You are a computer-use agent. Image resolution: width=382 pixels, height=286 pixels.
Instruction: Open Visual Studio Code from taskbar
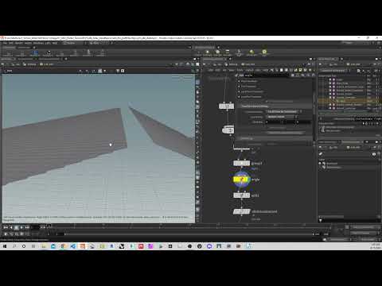point(72,246)
